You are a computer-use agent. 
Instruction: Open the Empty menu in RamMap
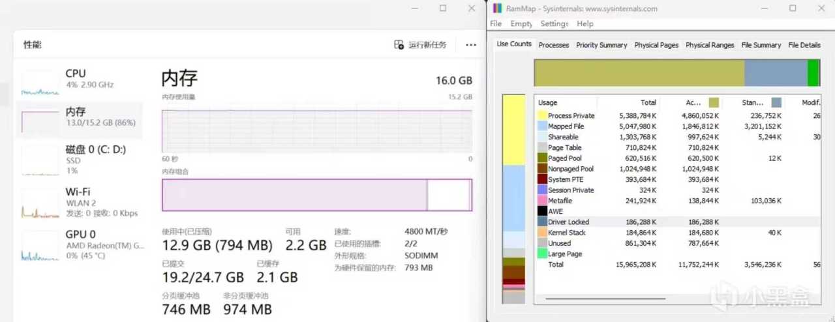[521, 23]
